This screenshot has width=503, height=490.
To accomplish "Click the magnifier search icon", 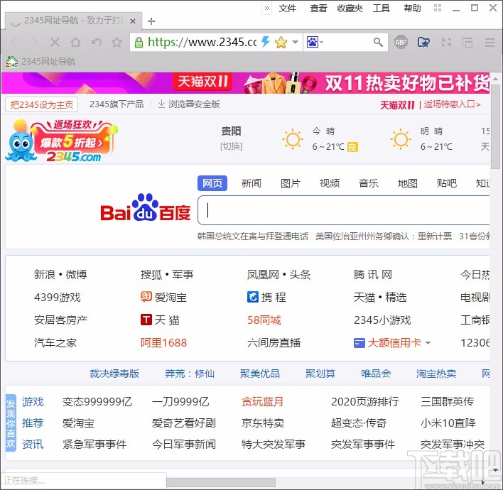I will tap(378, 42).
